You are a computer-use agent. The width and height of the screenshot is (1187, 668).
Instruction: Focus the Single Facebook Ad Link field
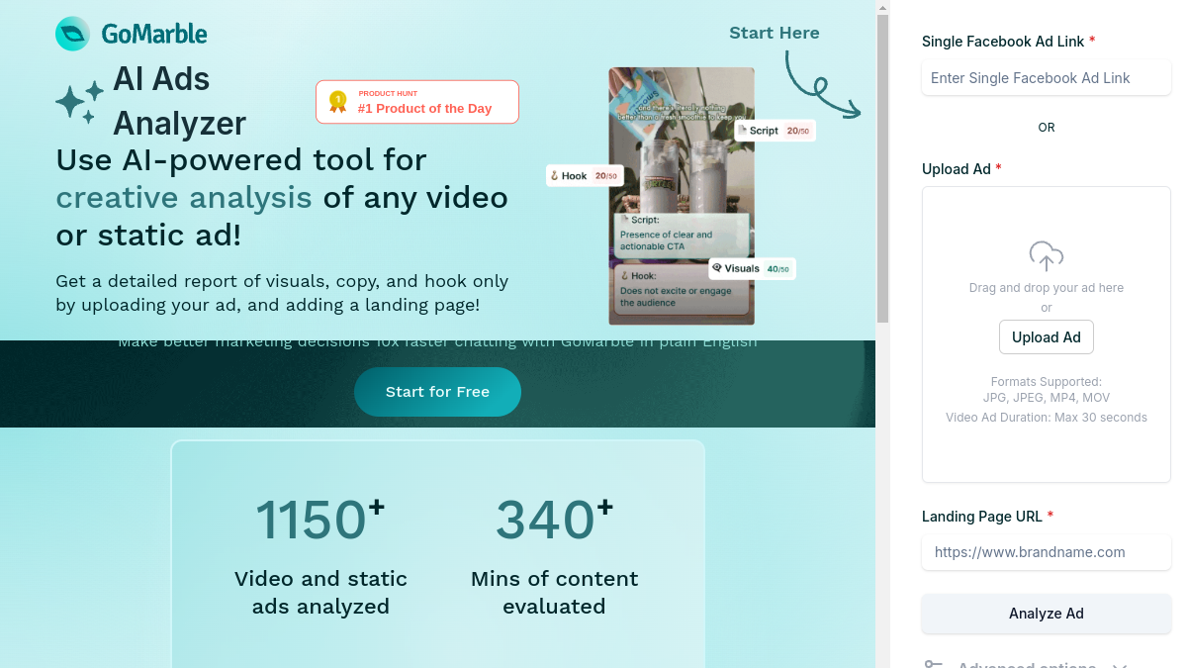(1047, 78)
